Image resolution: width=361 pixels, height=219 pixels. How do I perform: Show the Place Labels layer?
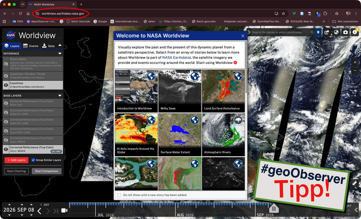point(6,64)
